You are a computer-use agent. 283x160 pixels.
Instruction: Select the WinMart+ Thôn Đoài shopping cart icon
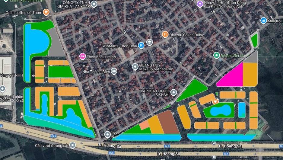click(x=141, y=46)
